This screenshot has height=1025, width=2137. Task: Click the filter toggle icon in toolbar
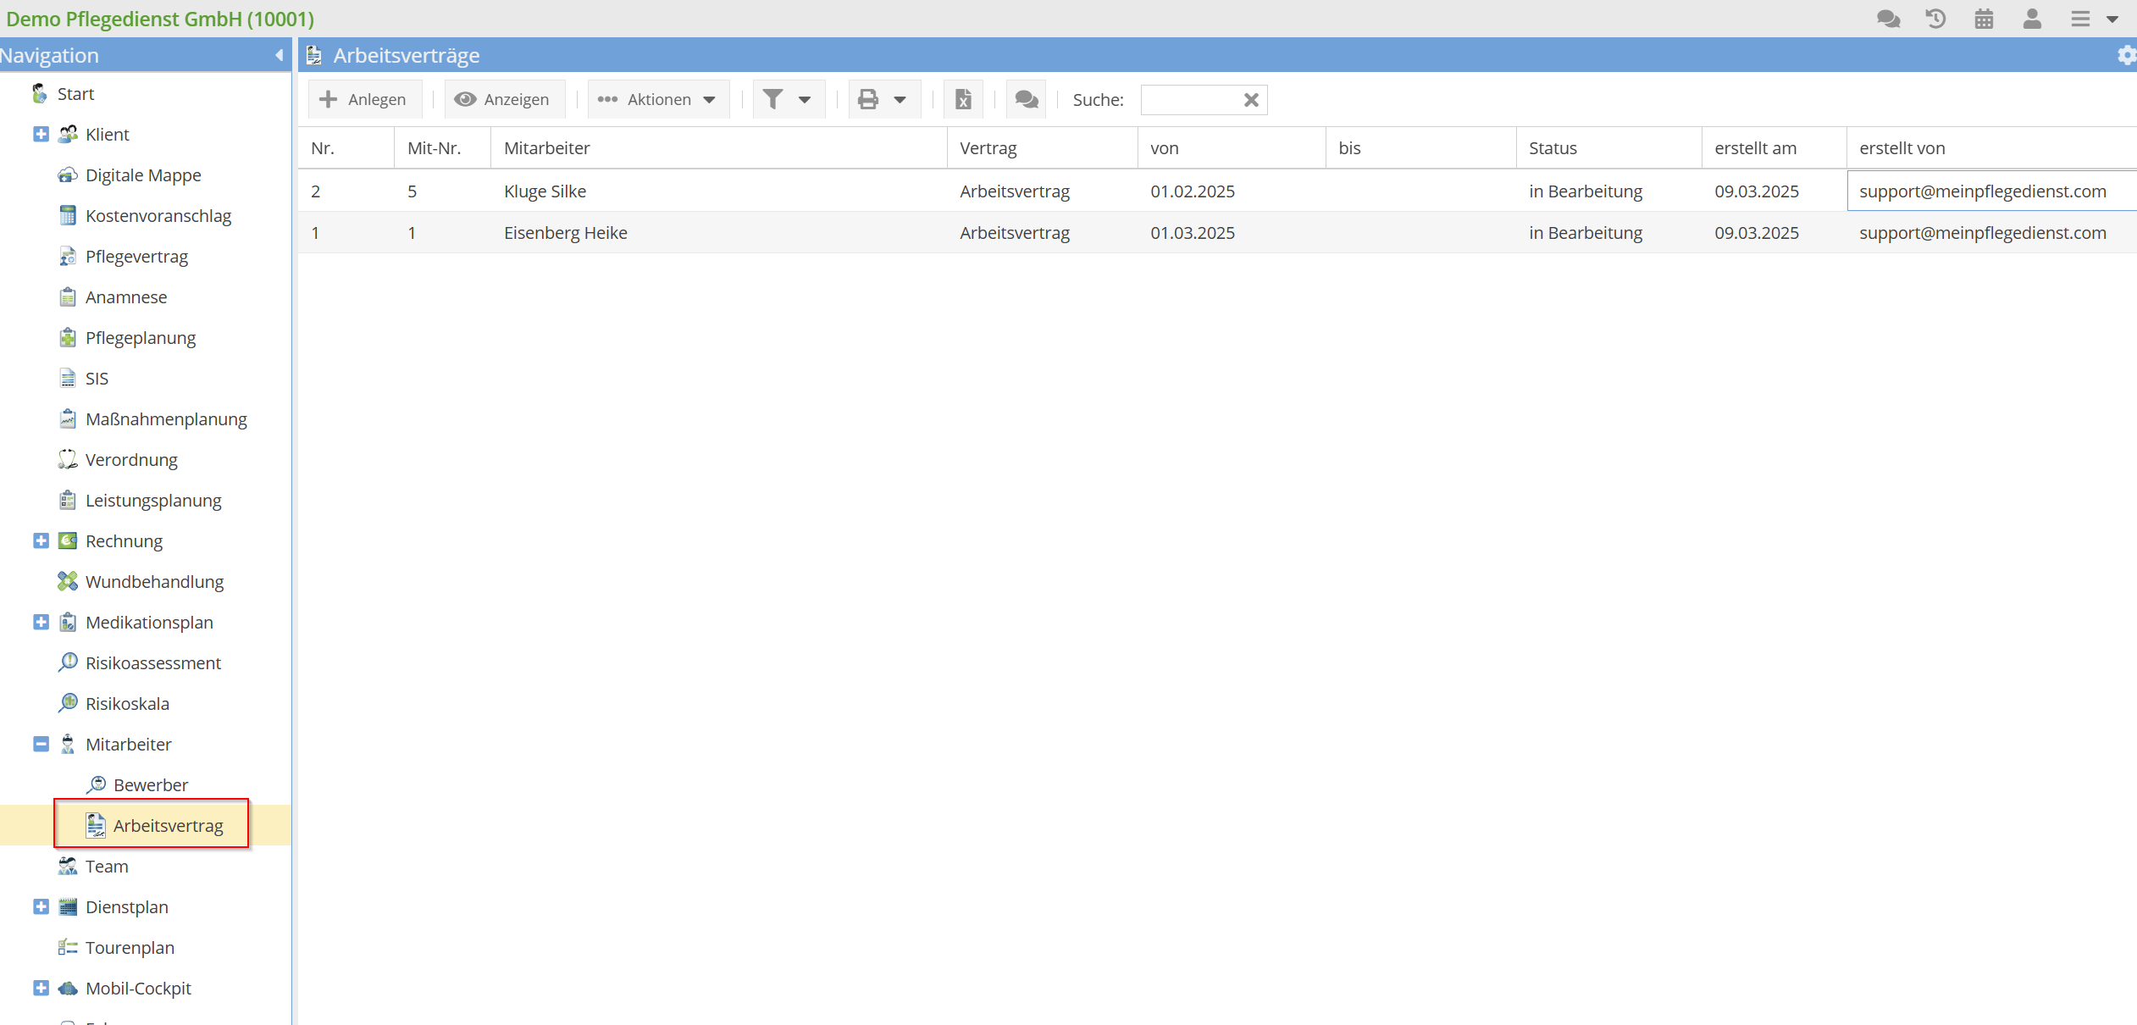[772, 98]
